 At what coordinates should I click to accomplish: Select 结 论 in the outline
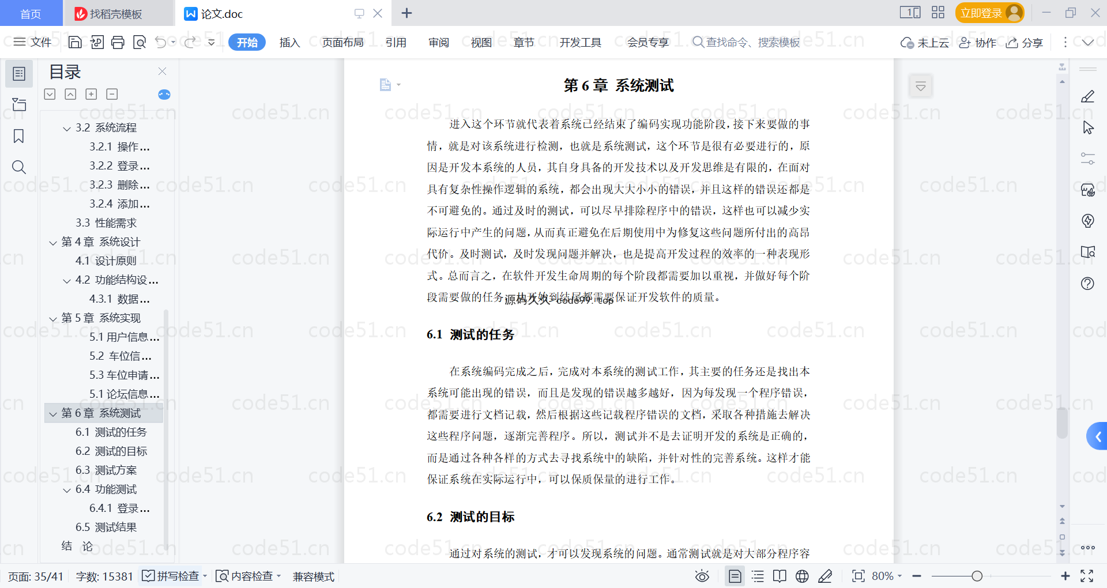77,546
